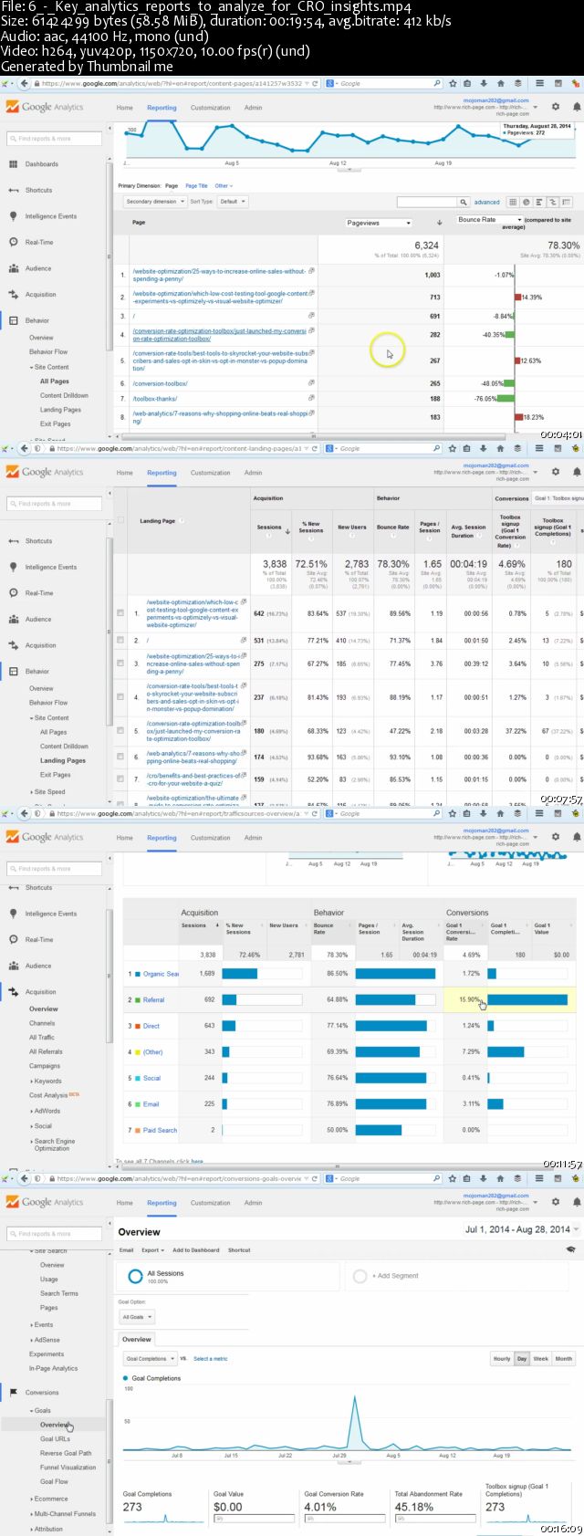Screen dimensions: 584x1536
Task: Open the Other primary dimension dropdown
Action: pyautogui.click(x=223, y=185)
